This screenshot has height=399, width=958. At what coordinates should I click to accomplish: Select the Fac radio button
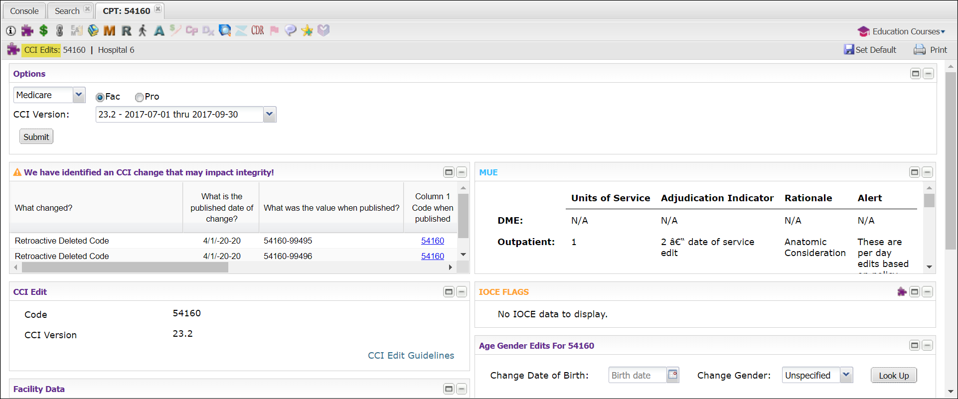pos(100,97)
